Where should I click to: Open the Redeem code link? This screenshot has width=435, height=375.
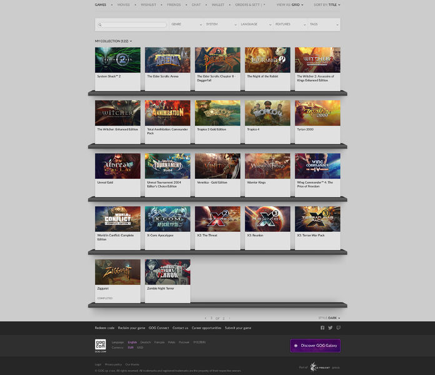pos(104,328)
